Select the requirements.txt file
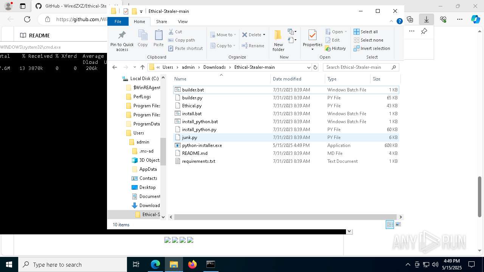 coord(286,161)
